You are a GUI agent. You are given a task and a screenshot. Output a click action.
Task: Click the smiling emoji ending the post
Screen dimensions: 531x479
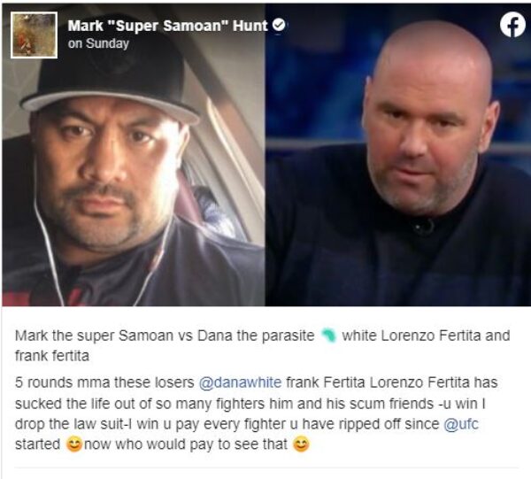click(301, 444)
